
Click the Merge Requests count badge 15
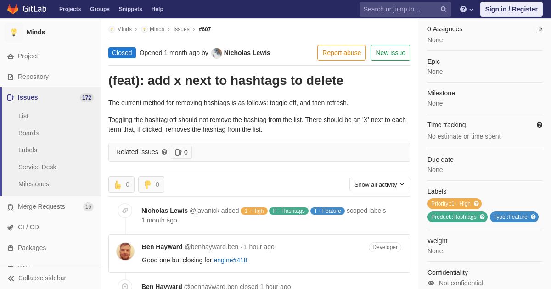88,207
